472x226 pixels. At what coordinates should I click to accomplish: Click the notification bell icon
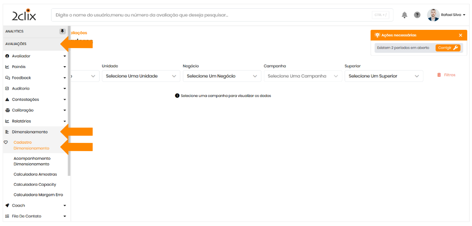tap(404, 15)
